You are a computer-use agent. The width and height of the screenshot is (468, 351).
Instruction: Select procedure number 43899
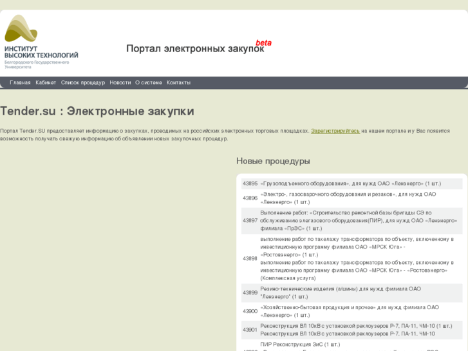(x=250, y=293)
